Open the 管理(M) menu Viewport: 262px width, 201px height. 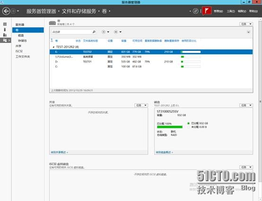[x=218, y=11]
